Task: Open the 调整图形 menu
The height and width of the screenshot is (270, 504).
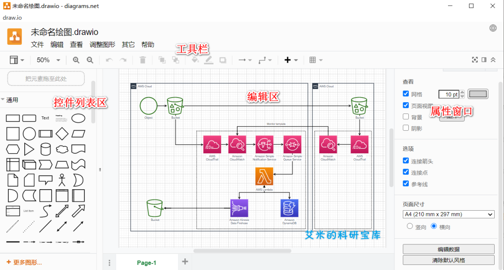Action: [x=102, y=45]
